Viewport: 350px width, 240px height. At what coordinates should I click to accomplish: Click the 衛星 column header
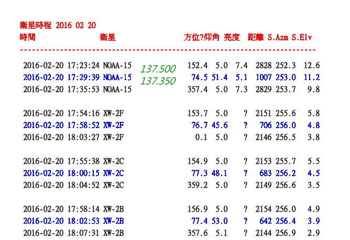click(107, 37)
